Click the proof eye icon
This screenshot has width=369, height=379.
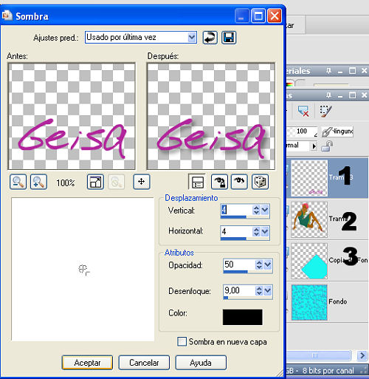pos(239,182)
